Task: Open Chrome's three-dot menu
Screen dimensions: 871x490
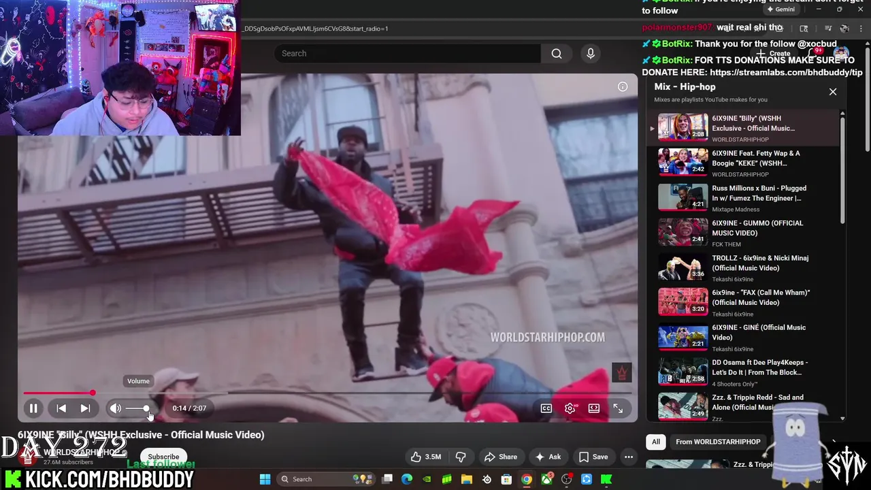Action: (860, 28)
